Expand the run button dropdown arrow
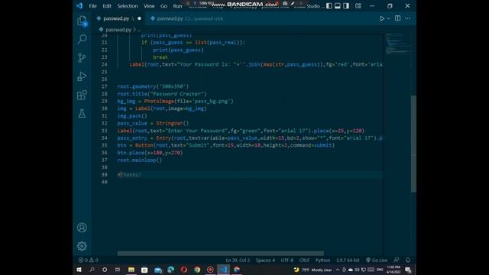This screenshot has height=275, width=489. pyautogui.click(x=389, y=18)
